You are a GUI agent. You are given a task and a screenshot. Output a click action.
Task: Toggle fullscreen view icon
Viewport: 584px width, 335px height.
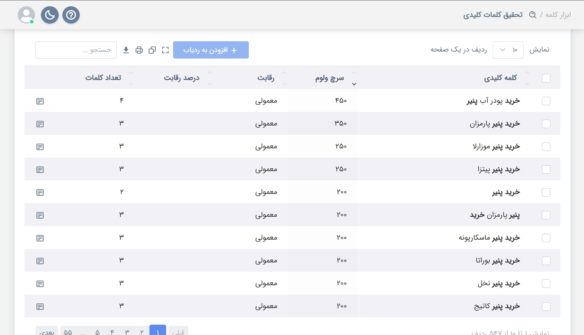pos(165,50)
